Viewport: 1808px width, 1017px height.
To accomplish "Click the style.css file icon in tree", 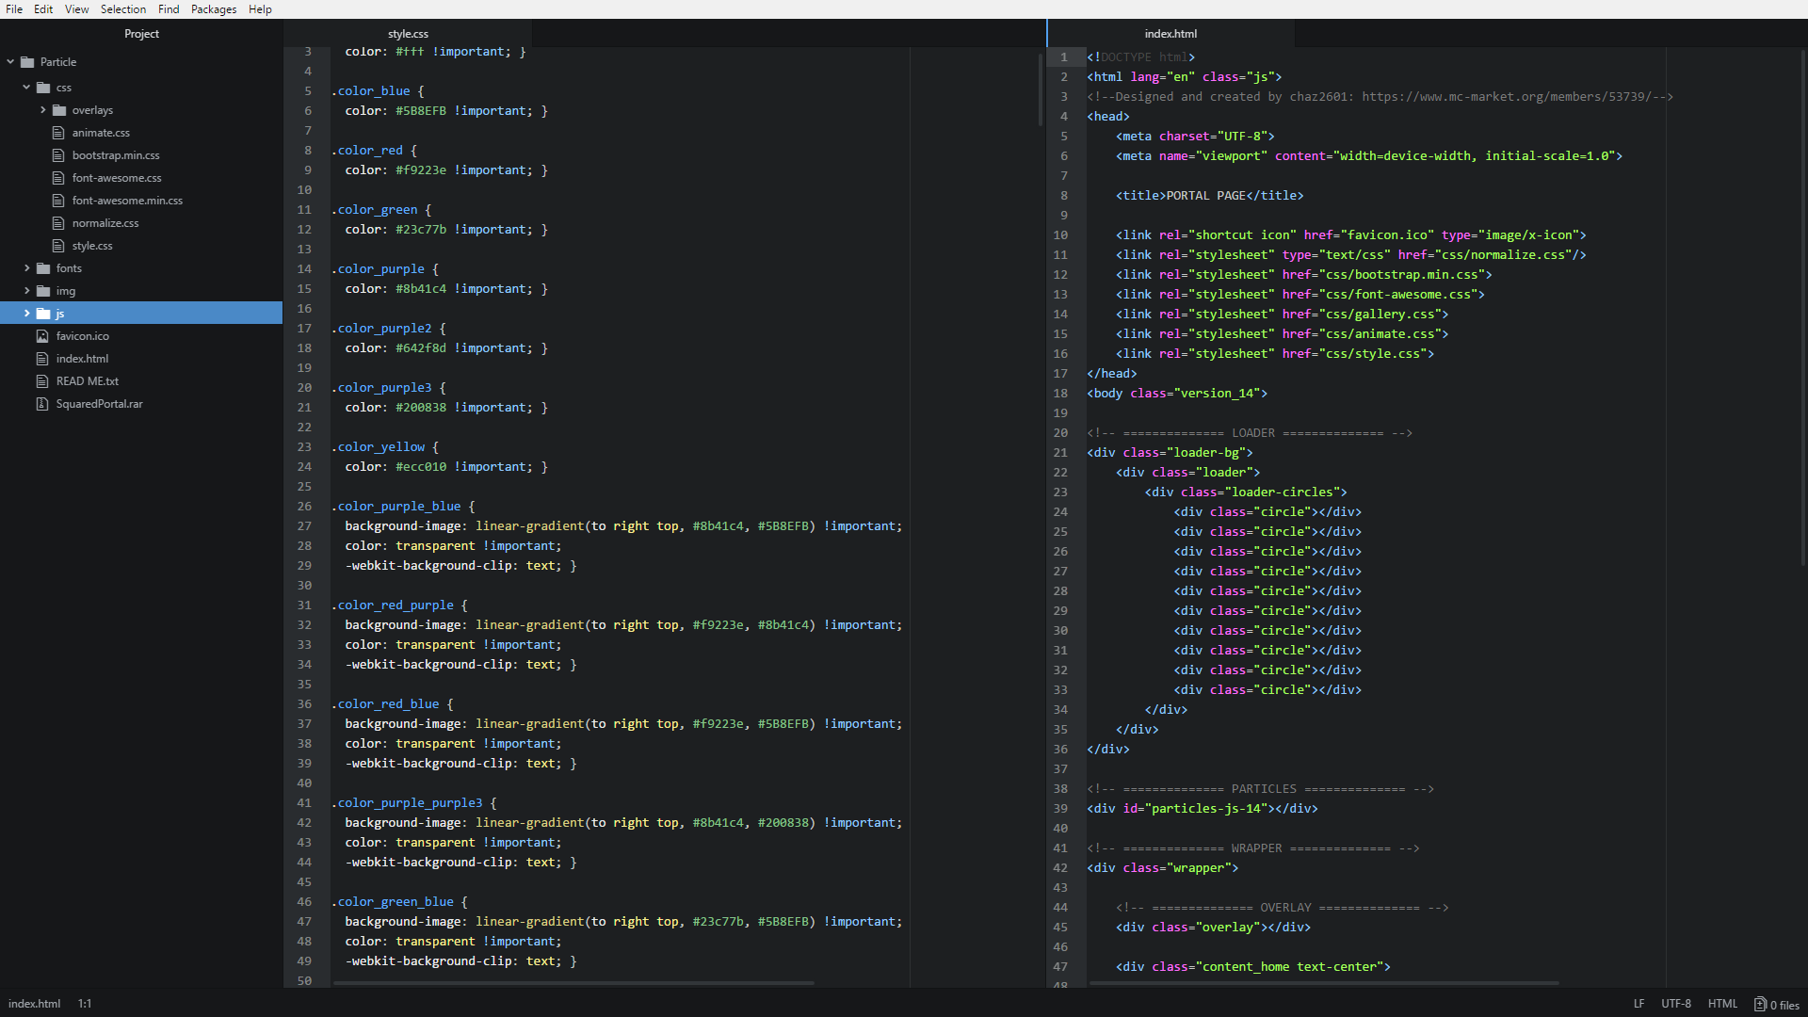I will (x=58, y=246).
